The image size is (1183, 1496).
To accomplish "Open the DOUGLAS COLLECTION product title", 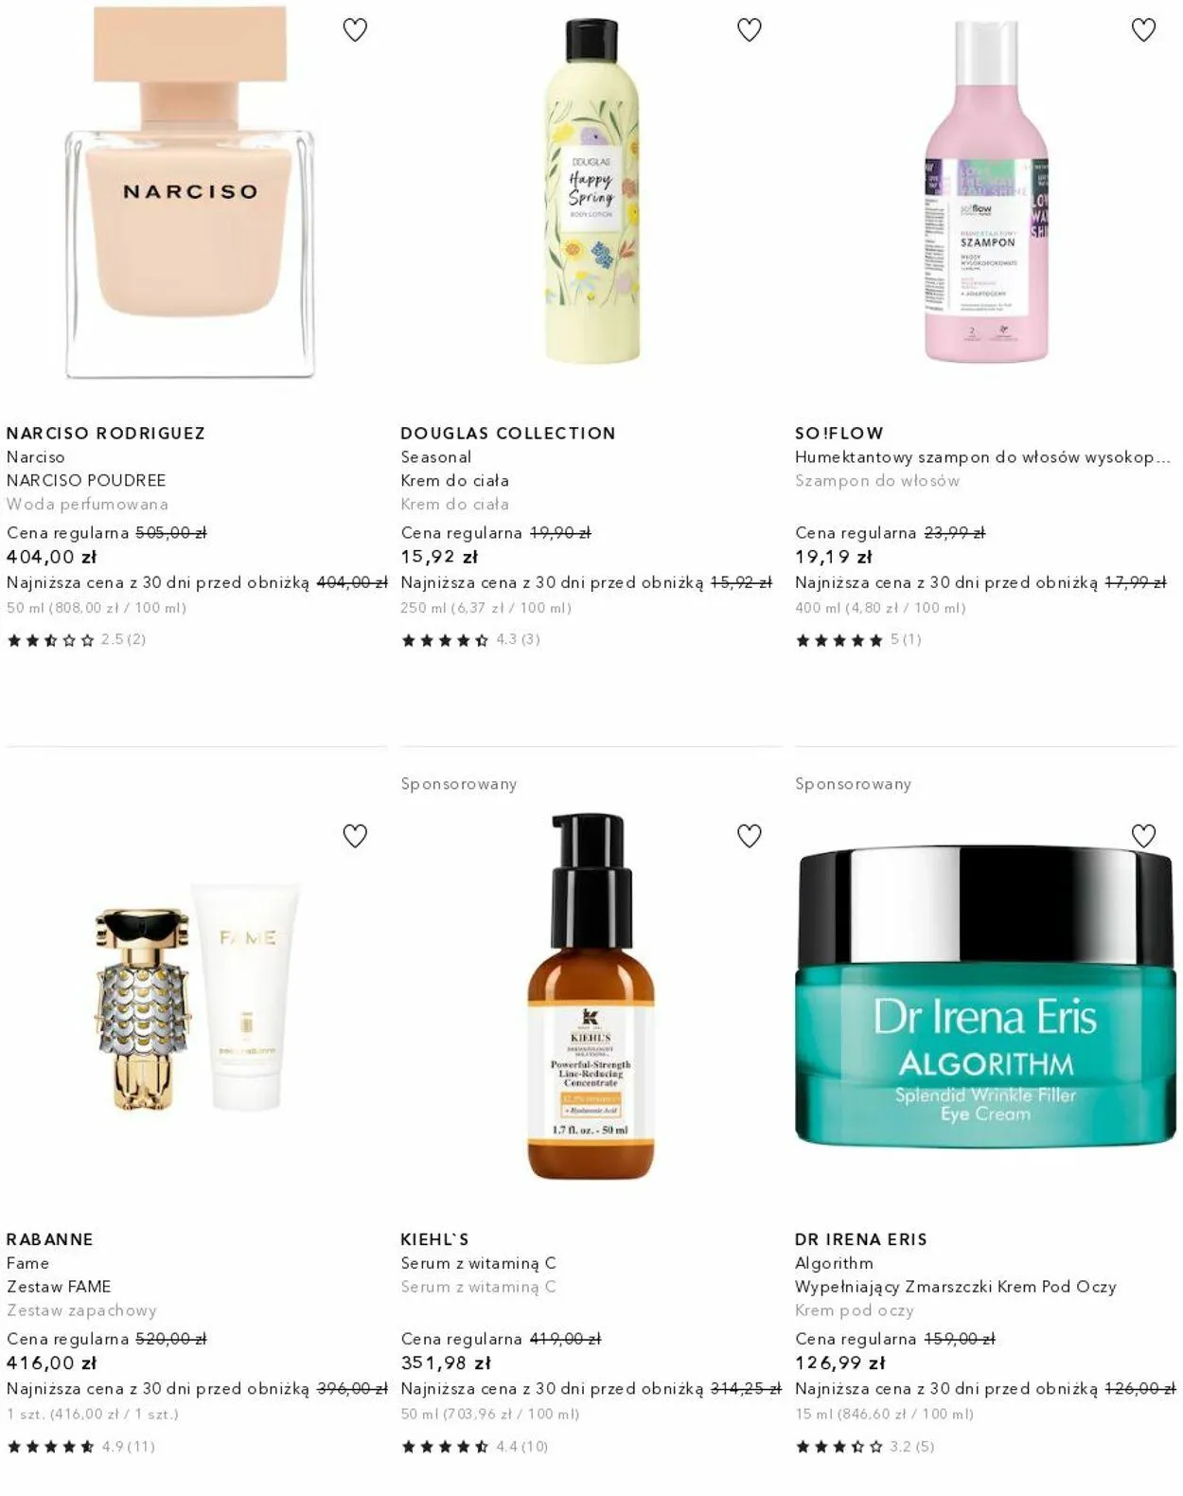I will (x=508, y=433).
